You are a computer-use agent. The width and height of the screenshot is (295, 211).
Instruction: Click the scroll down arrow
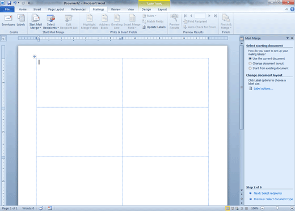coord(242,190)
